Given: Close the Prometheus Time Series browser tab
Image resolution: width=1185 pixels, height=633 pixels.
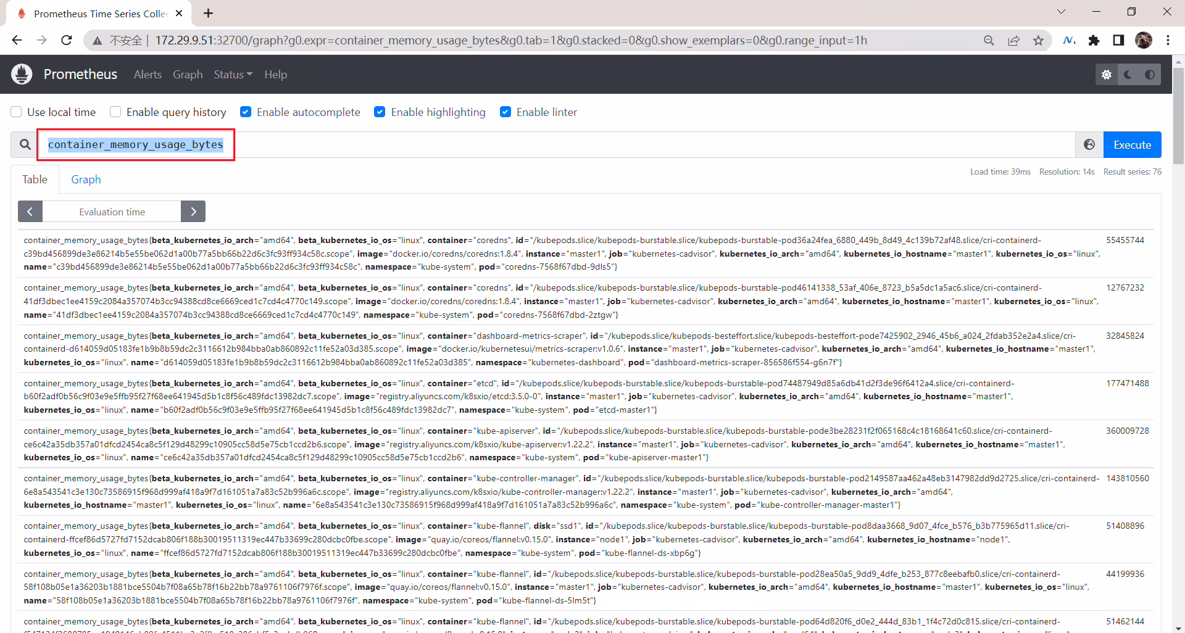Looking at the screenshot, I should coord(179,13).
